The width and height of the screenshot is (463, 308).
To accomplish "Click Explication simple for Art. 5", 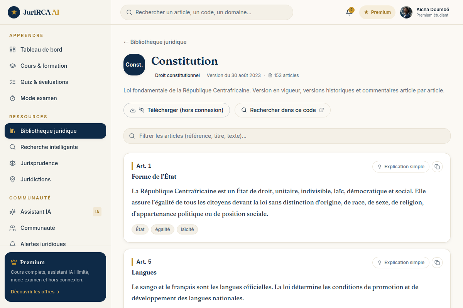I will click(401, 263).
